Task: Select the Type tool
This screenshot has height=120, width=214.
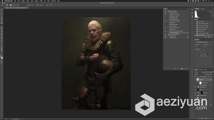Action: pos(1,43)
